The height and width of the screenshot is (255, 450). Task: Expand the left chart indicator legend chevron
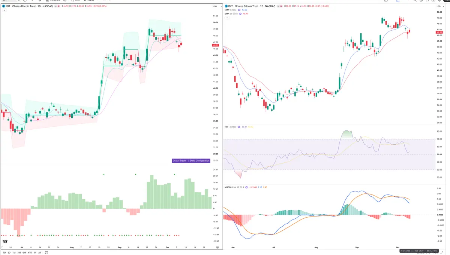(x=4, y=10)
